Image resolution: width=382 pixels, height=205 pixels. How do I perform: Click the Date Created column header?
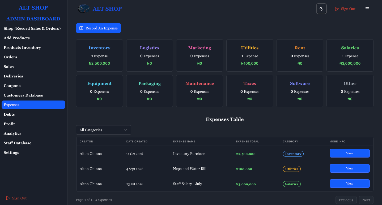pyautogui.click(x=137, y=142)
